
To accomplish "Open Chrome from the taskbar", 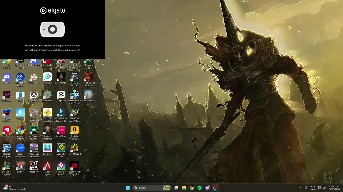I will tap(192, 188).
